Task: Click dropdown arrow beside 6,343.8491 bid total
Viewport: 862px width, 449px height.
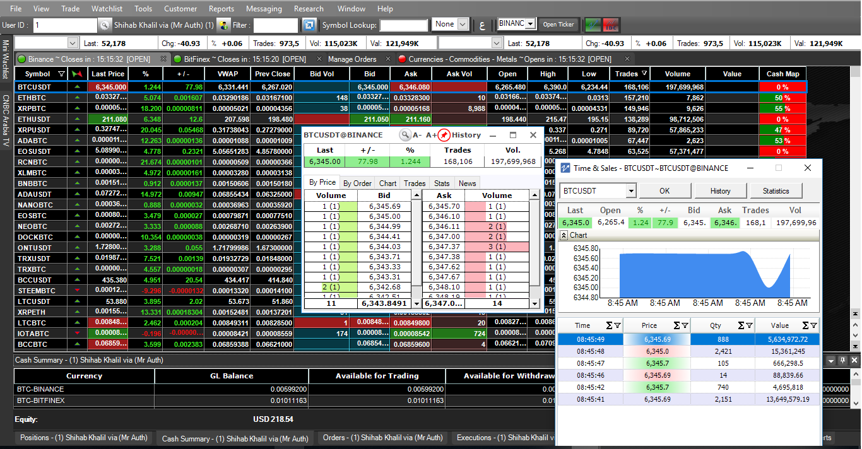Action: click(416, 303)
